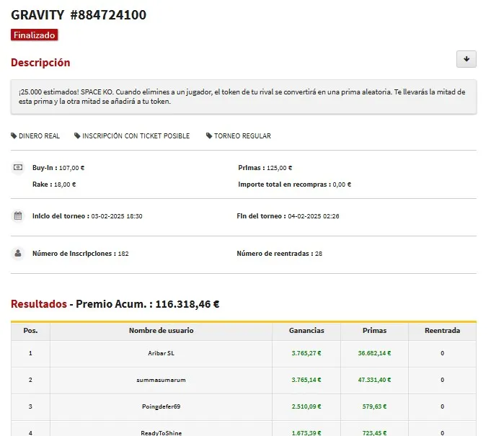491x436 pixels.
Task: Click the Buy-In money icon
Action: pyautogui.click(x=18, y=168)
